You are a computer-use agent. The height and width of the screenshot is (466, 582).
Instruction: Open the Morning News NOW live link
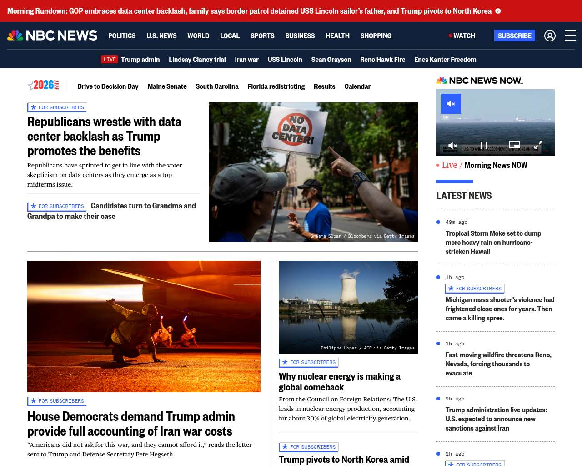click(x=496, y=165)
